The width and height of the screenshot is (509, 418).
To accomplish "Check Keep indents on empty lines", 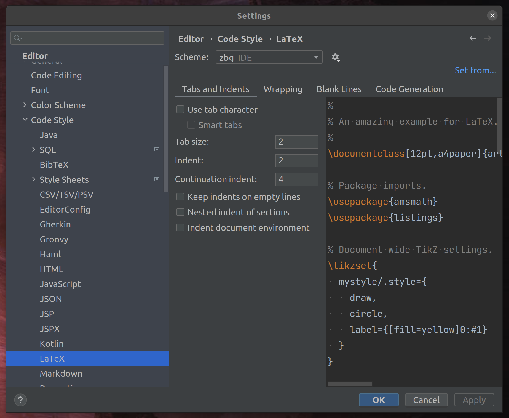I will click(180, 197).
